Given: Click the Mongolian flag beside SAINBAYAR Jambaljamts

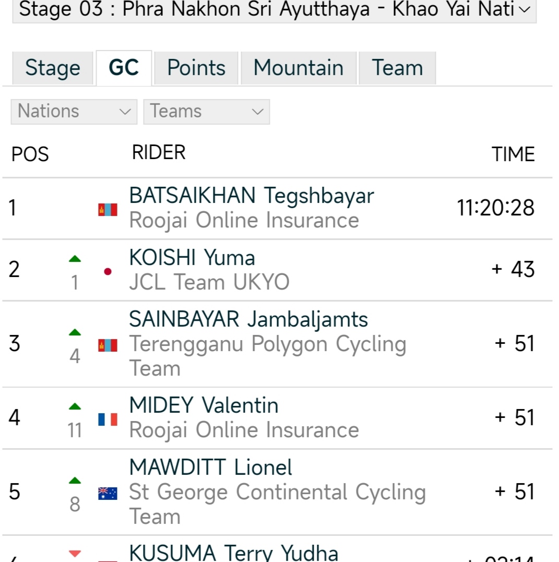Looking at the screenshot, I should pyautogui.click(x=108, y=345).
